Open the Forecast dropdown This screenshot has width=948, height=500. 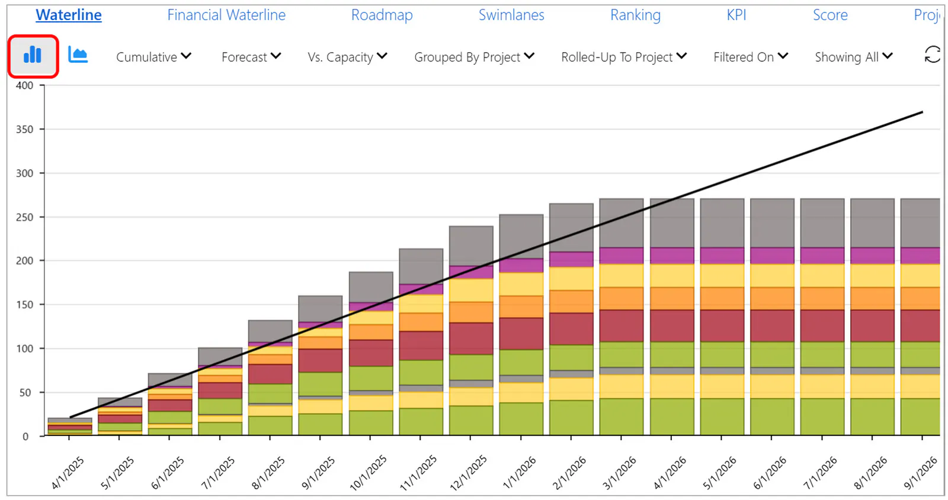tap(251, 57)
